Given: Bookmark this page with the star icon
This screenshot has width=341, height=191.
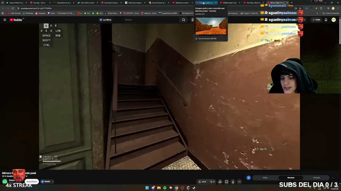Looking at the screenshot, I should click(300, 8).
